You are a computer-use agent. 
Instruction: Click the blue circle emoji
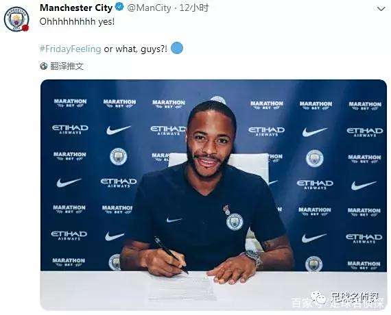(x=177, y=48)
